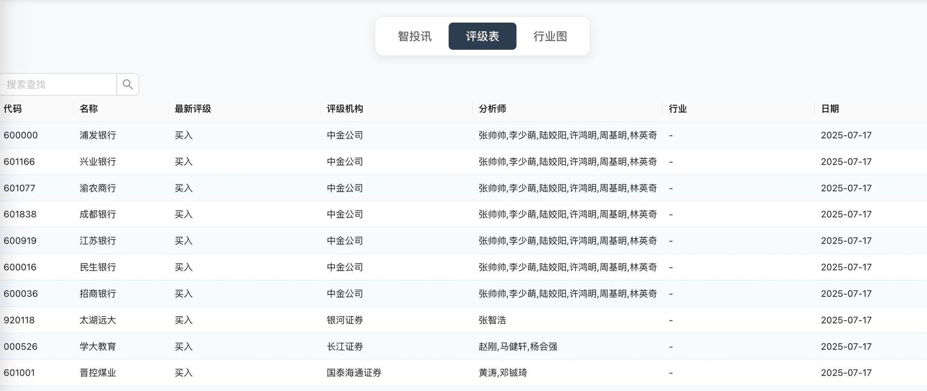
Task: Switch to the 智投讯 tab
Action: [414, 36]
